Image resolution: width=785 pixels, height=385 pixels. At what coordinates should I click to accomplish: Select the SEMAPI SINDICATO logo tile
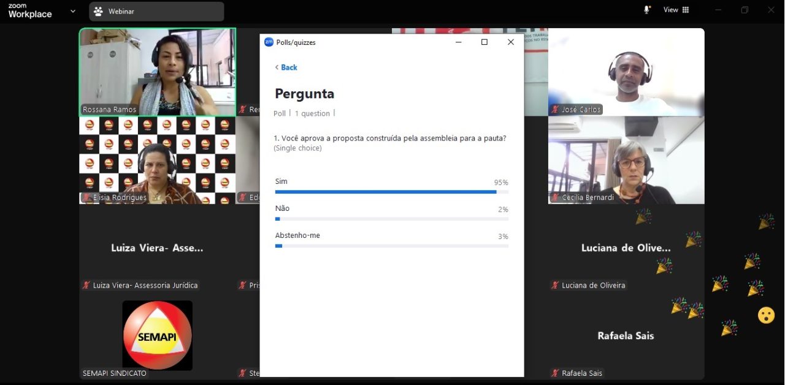point(157,335)
